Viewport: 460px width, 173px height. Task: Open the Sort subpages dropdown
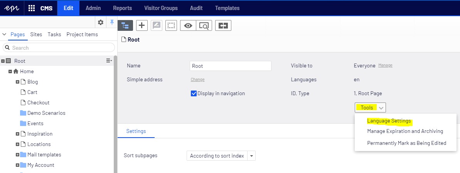point(251,156)
